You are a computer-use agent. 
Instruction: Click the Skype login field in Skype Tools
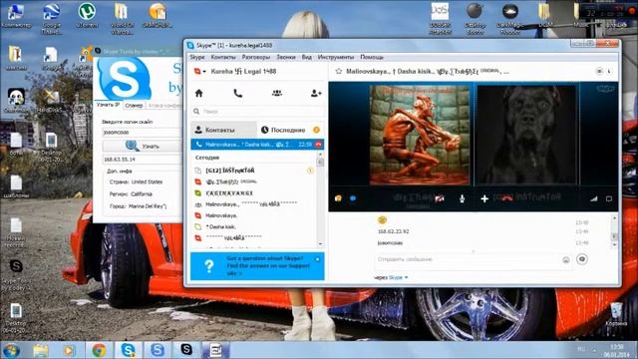[x=142, y=133]
